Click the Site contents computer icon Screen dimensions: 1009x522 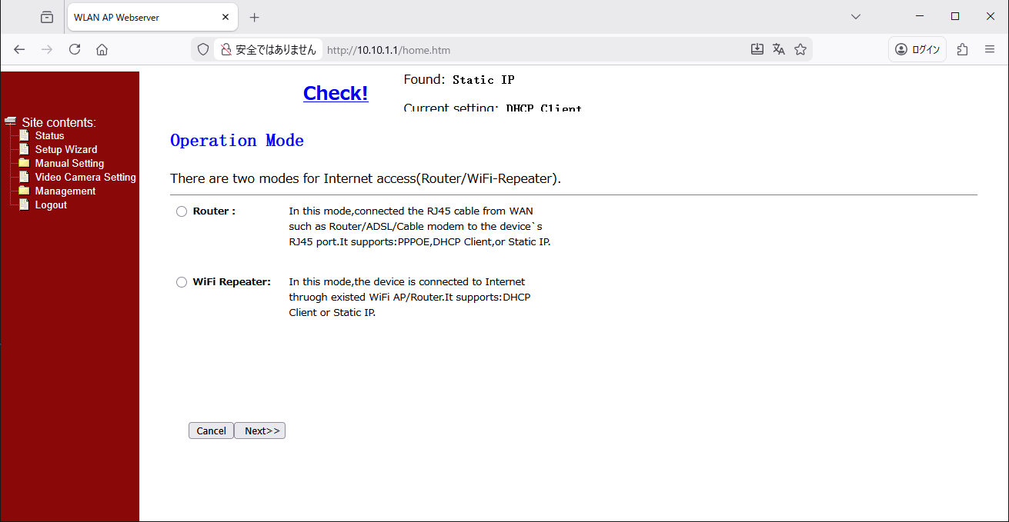tap(10, 121)
